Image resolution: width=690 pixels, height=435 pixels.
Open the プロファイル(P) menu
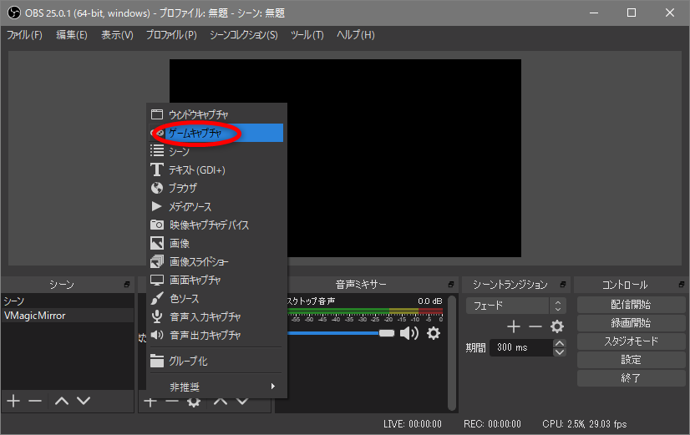[171, 35]
